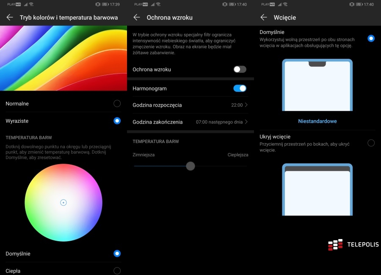
Task: Enable the Ochrona wzroku switch
Action: tap(240, 69)
